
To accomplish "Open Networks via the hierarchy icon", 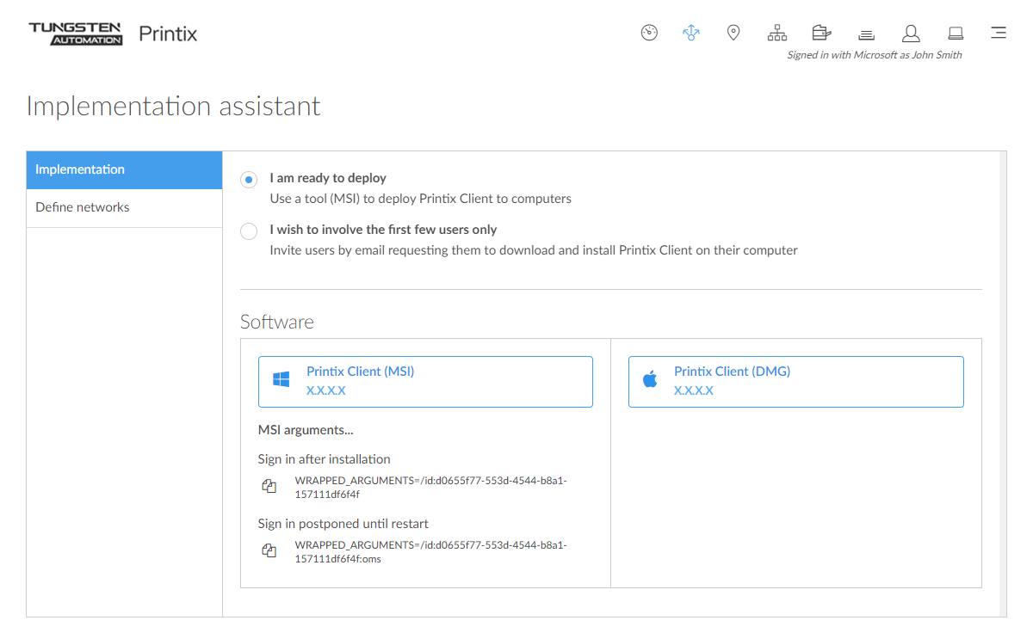I will [x=777, y=33].
